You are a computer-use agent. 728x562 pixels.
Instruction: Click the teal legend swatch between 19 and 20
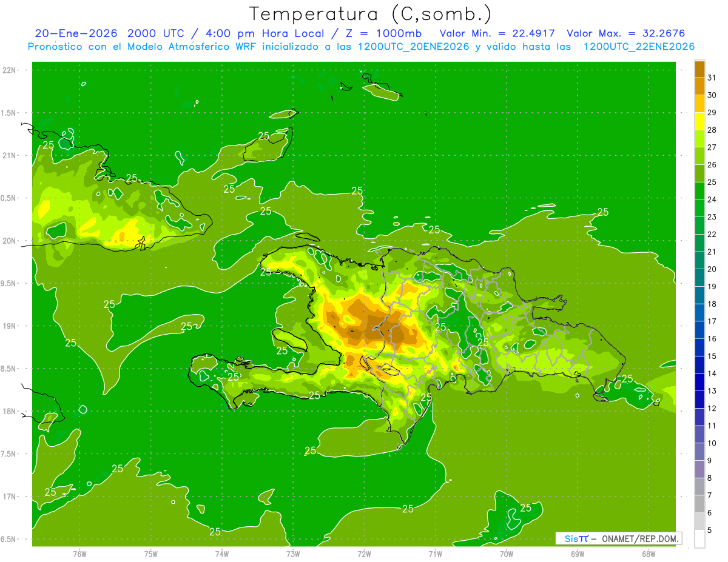pyautogui.click(x=699, y=278)
